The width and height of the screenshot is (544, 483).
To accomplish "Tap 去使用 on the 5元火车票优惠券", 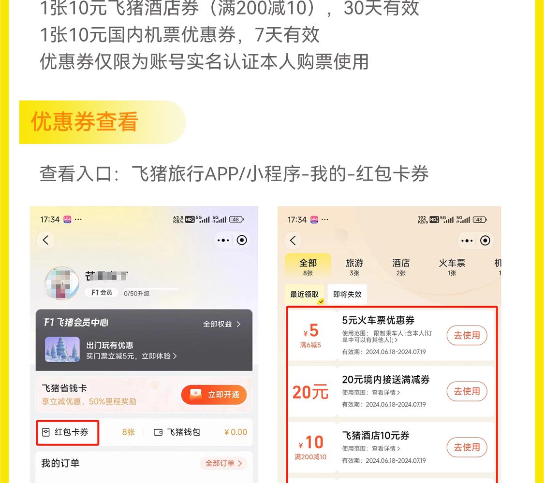I will point(467,335).
